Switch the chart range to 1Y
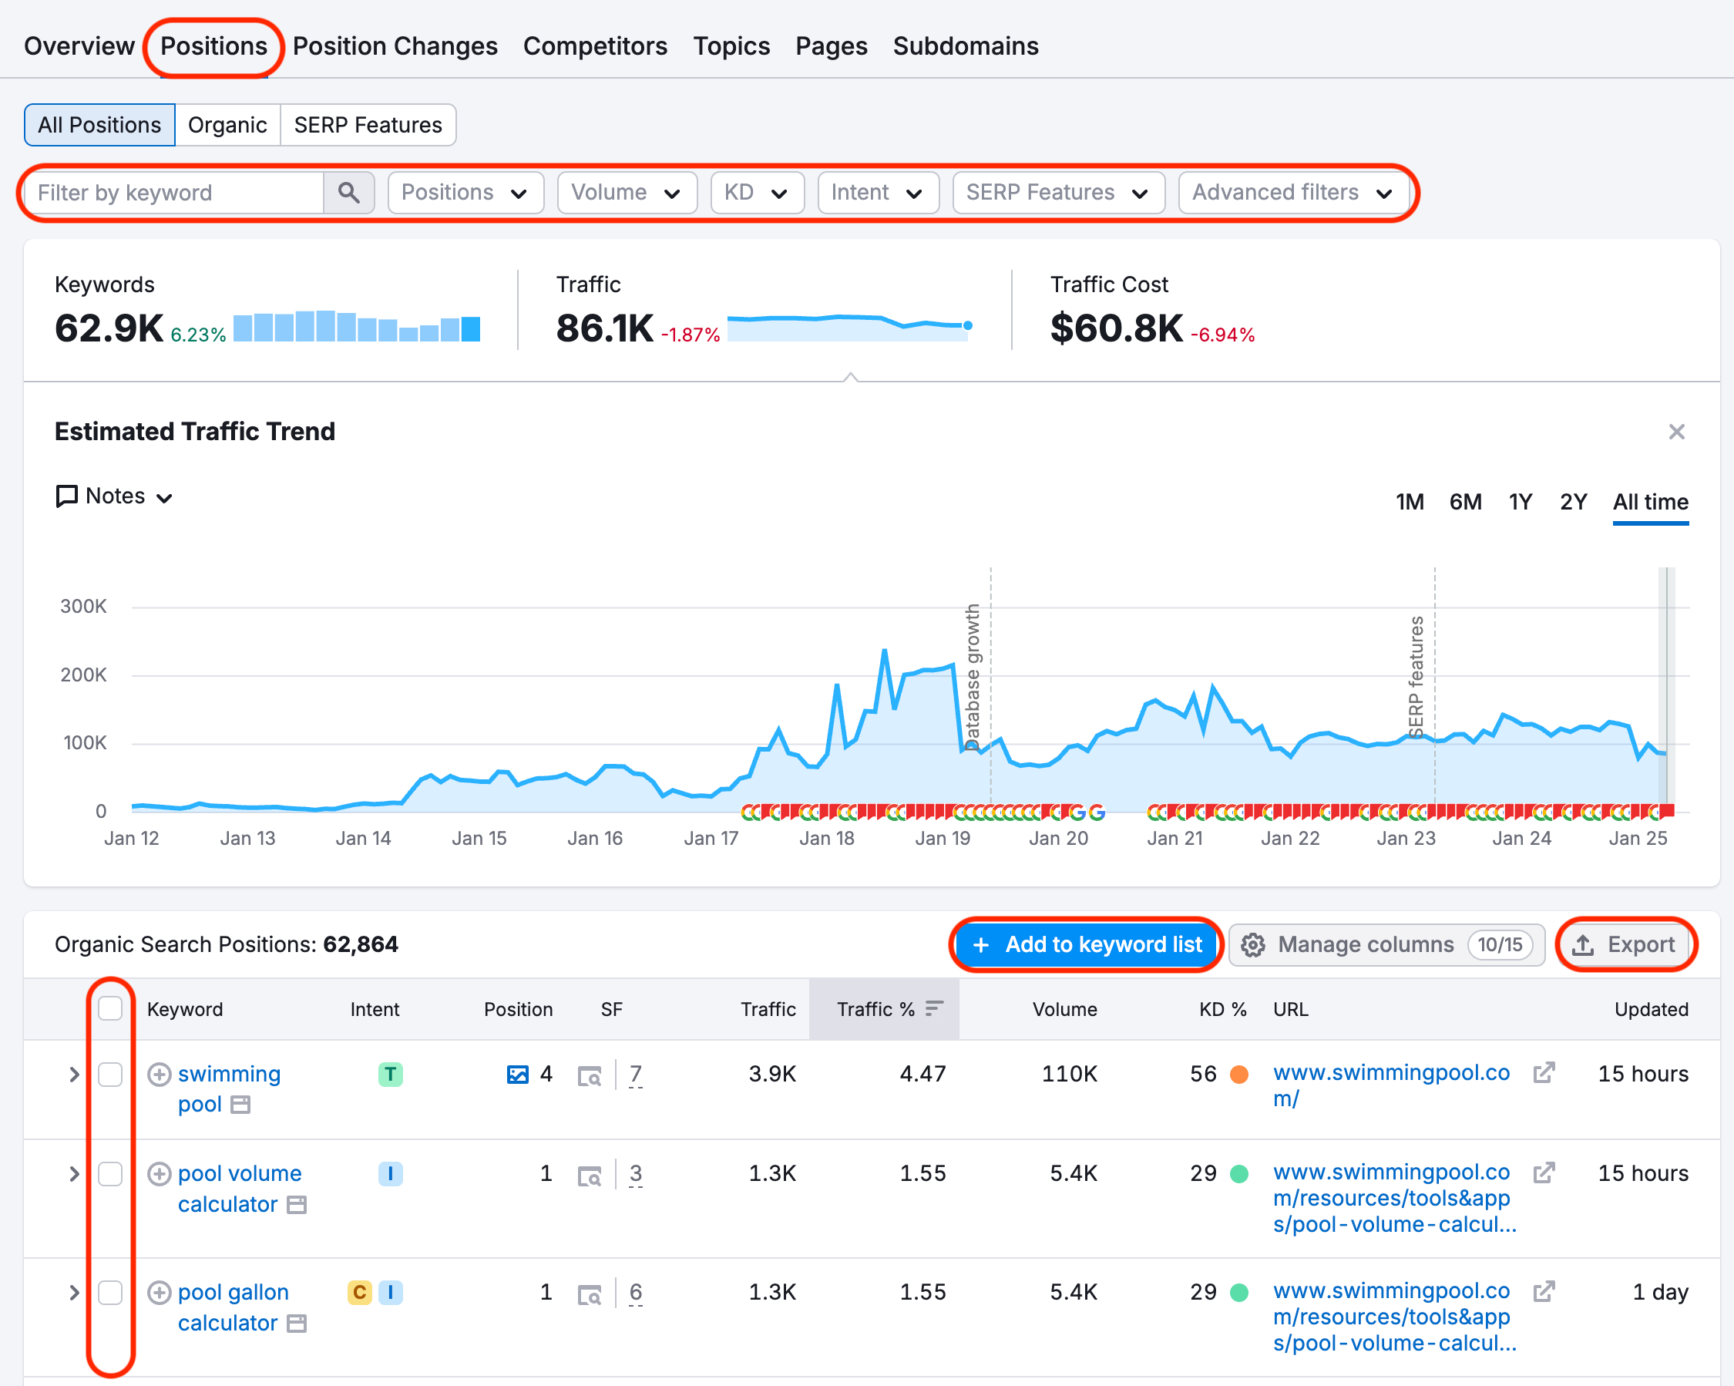Screen dimensions: 1734x1386 coord(1520,501)
